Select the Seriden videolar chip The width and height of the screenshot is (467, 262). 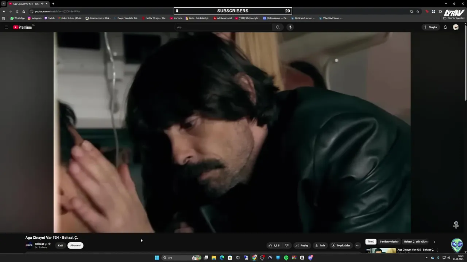coord(389,242)
